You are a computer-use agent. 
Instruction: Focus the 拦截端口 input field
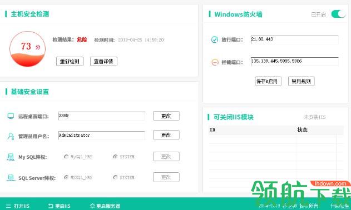point(294,62)
